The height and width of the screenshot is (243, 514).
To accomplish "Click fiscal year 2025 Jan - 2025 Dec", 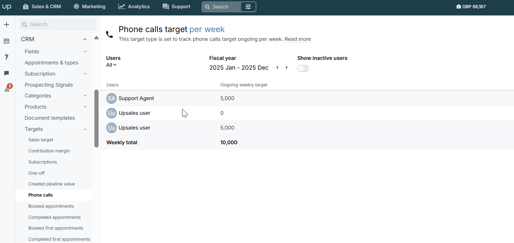I will click(239, 68).
